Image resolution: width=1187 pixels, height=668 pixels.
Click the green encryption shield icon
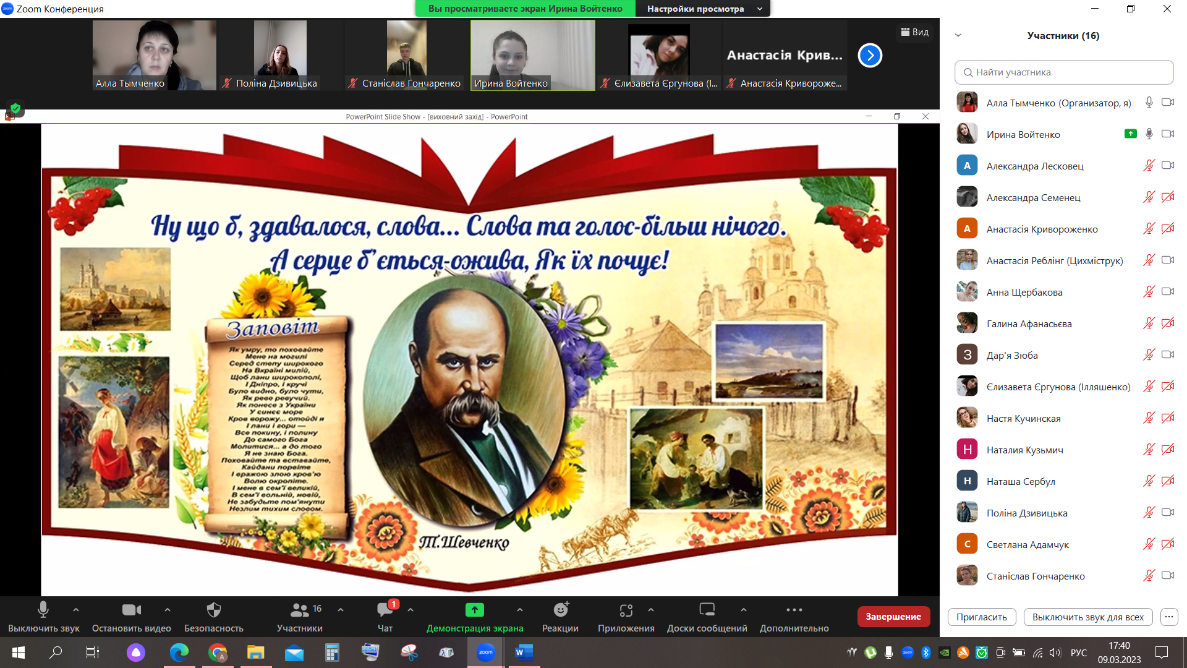15,109
